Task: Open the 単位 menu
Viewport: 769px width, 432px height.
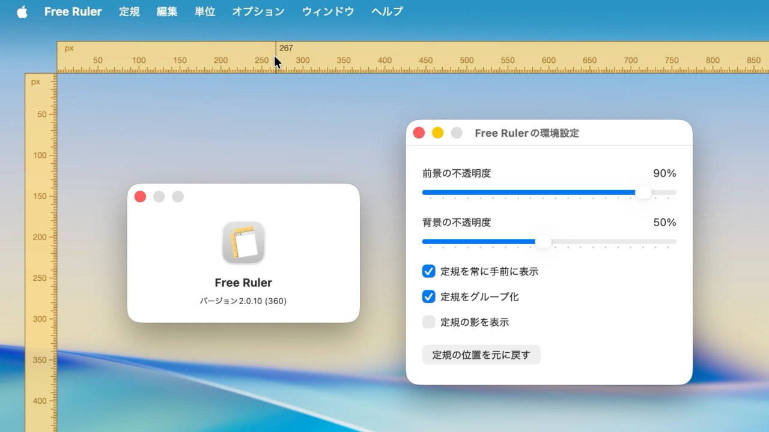Action: (205, 11)
